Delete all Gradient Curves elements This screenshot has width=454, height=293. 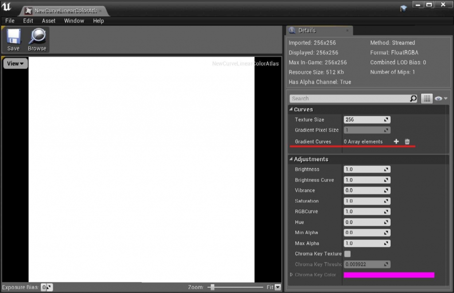(x=407, y=141)
